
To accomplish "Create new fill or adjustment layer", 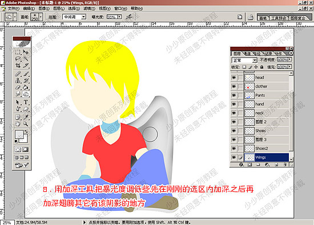I will (x=267, y=165).
